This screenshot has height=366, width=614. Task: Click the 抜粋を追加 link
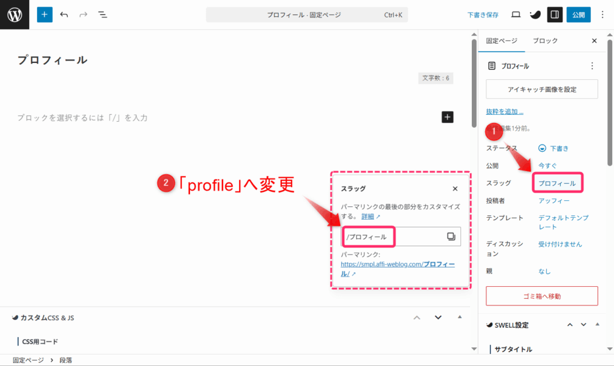tap(504, 112)
